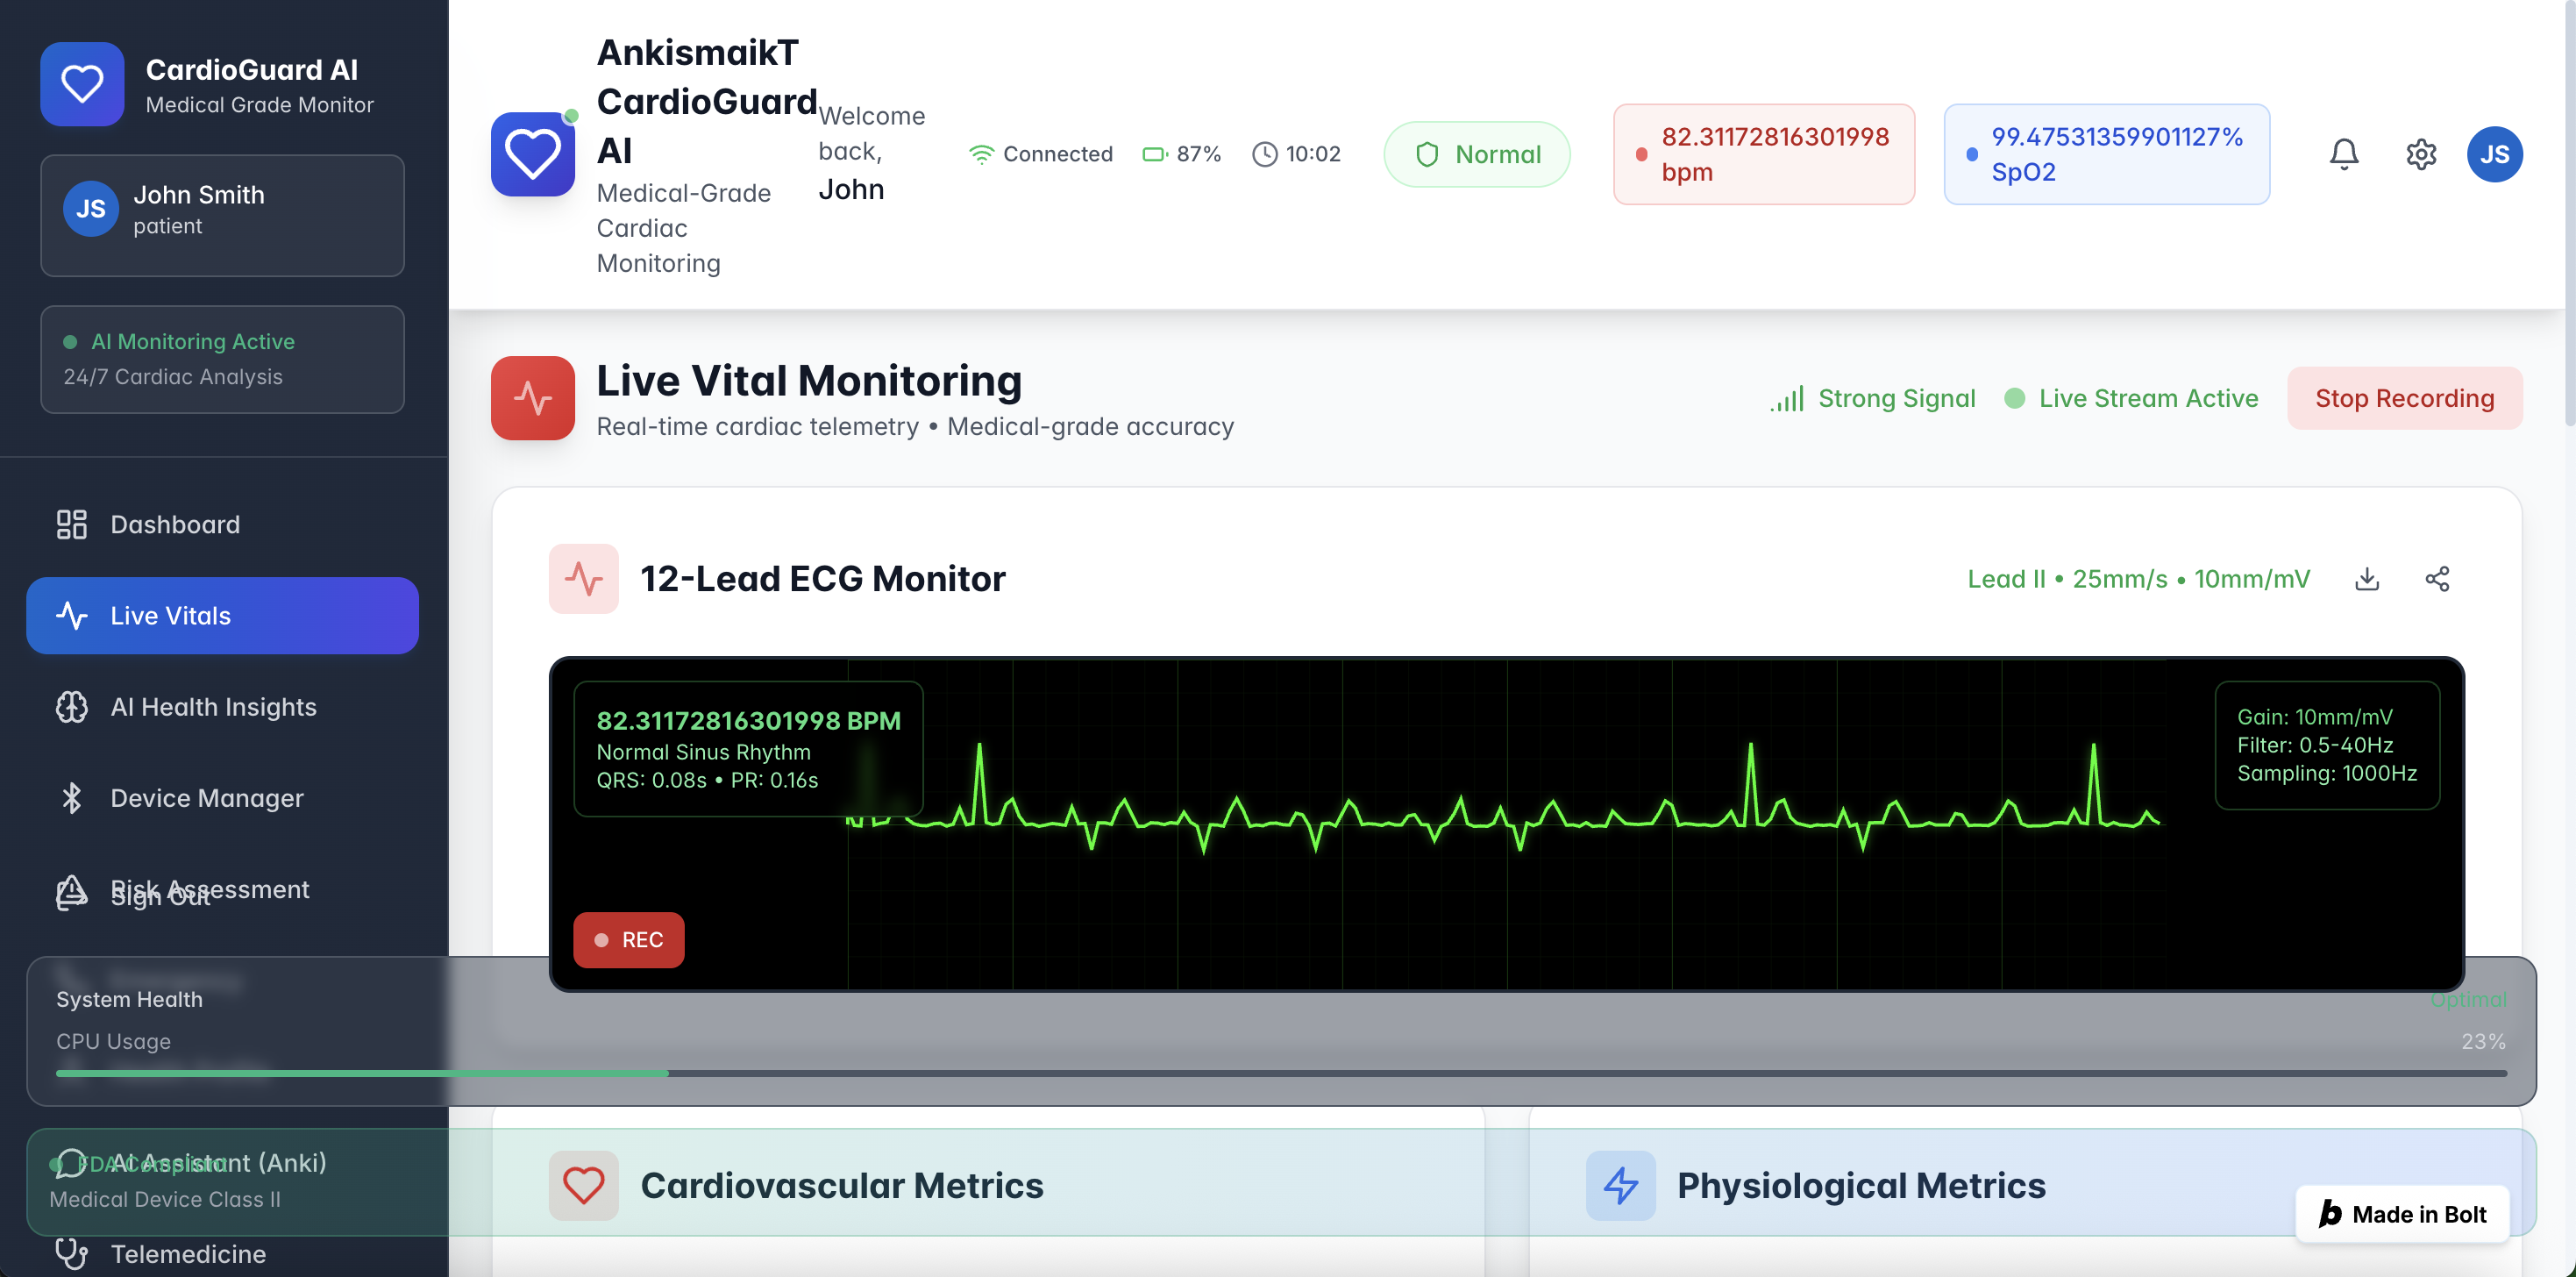Click the red Live Vital Monitoring pulse icon
This screenshot has height=1277, width=2576.
click(532, 398)
